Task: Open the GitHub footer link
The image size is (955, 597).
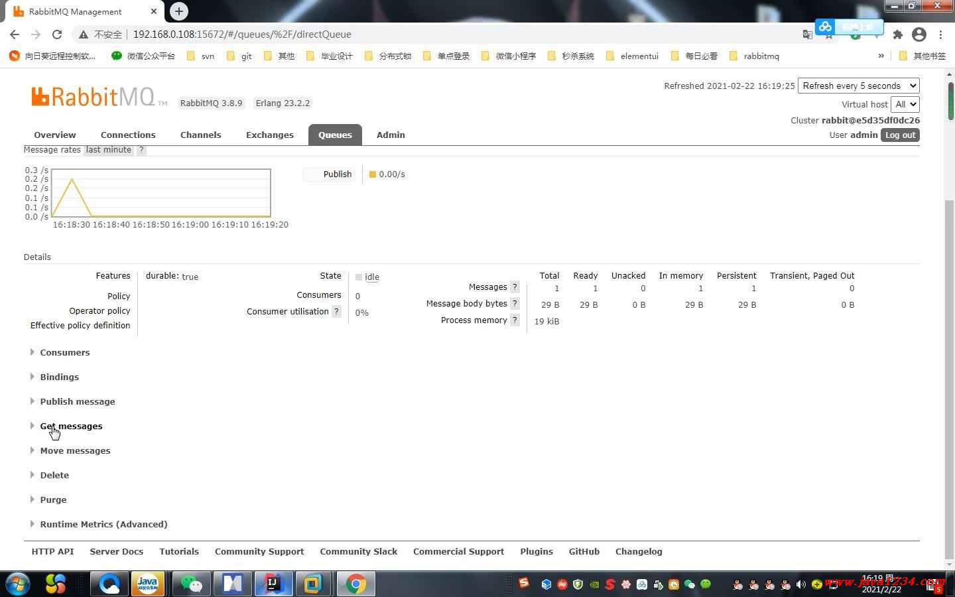Action: (584, 551)
